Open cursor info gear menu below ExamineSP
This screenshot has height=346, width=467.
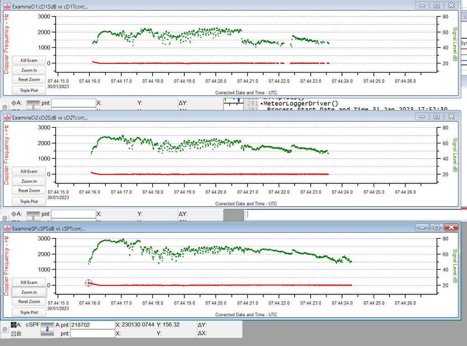pos(5,329)
